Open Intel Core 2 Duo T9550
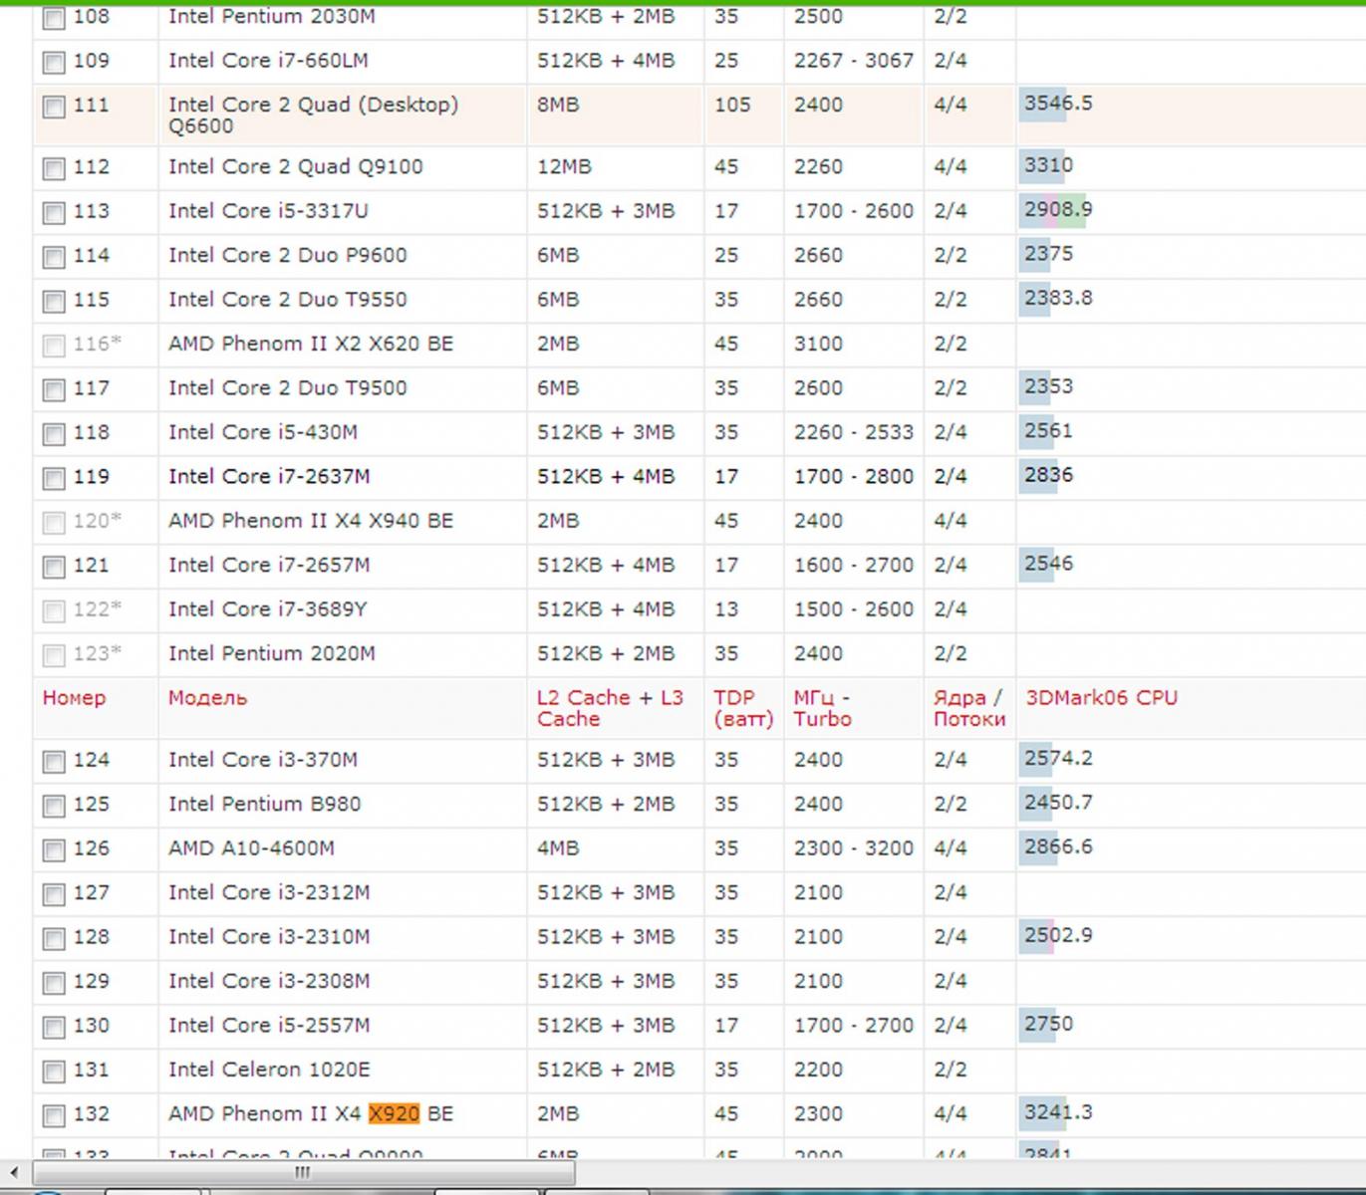 [x=287, y=300]
